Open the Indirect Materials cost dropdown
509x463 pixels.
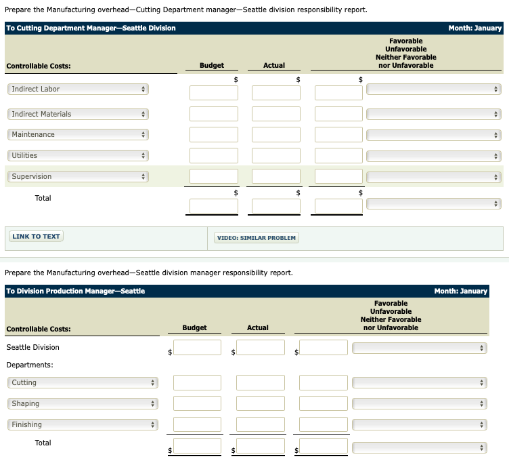(78, 114)
